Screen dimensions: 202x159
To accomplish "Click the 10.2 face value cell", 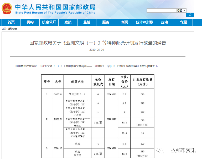I will 124,122.
